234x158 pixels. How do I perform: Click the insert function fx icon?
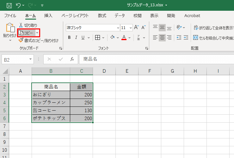click(72, 59)
